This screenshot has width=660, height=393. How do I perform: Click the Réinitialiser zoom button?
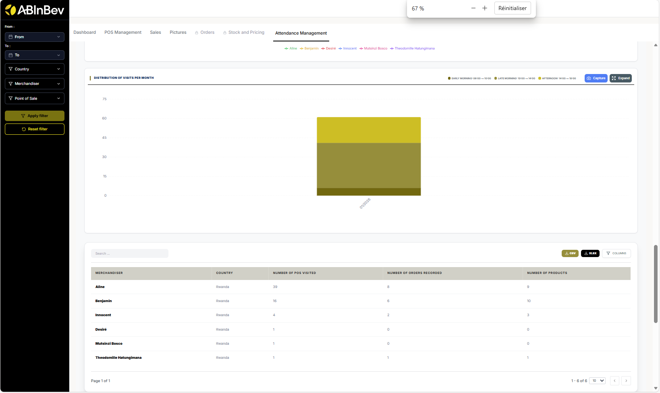(x=512, y=8)
